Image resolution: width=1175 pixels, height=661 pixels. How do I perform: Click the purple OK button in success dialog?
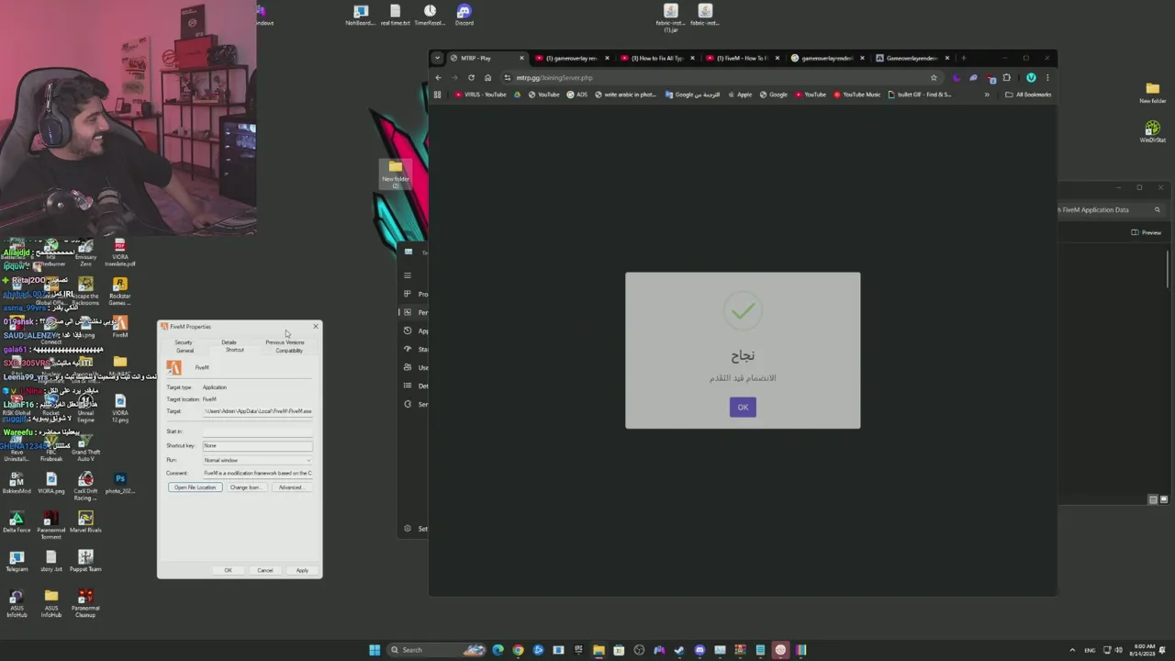point(743,408)
